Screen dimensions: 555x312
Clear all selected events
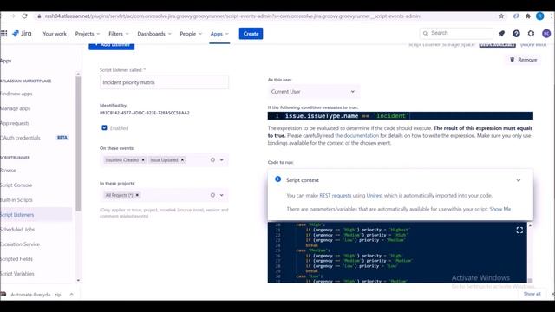tap(212, 159)
